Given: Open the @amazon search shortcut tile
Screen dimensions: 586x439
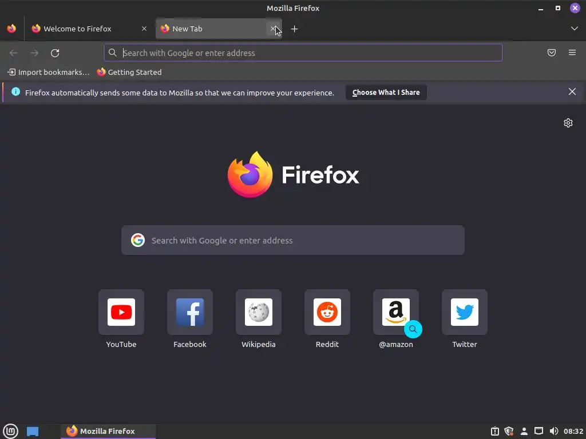Looking at the screenshot, I should pyautogui.click(x=396, y=312).
